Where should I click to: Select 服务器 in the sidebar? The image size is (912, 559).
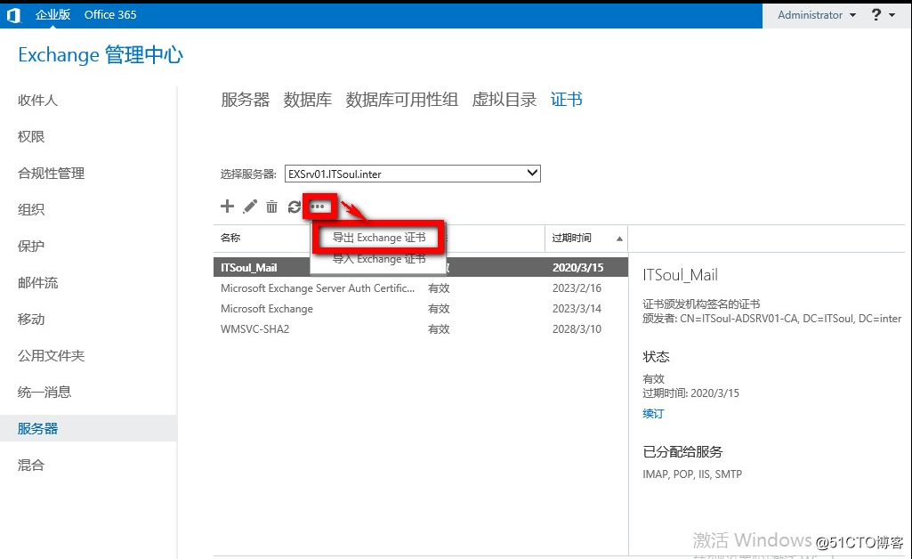88,428
